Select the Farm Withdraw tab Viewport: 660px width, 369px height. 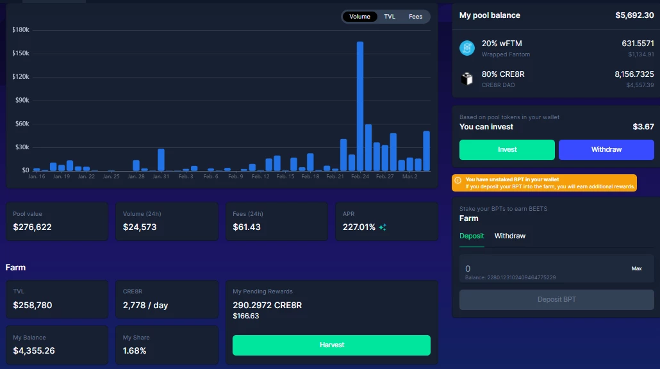click(x=509, y=236)
